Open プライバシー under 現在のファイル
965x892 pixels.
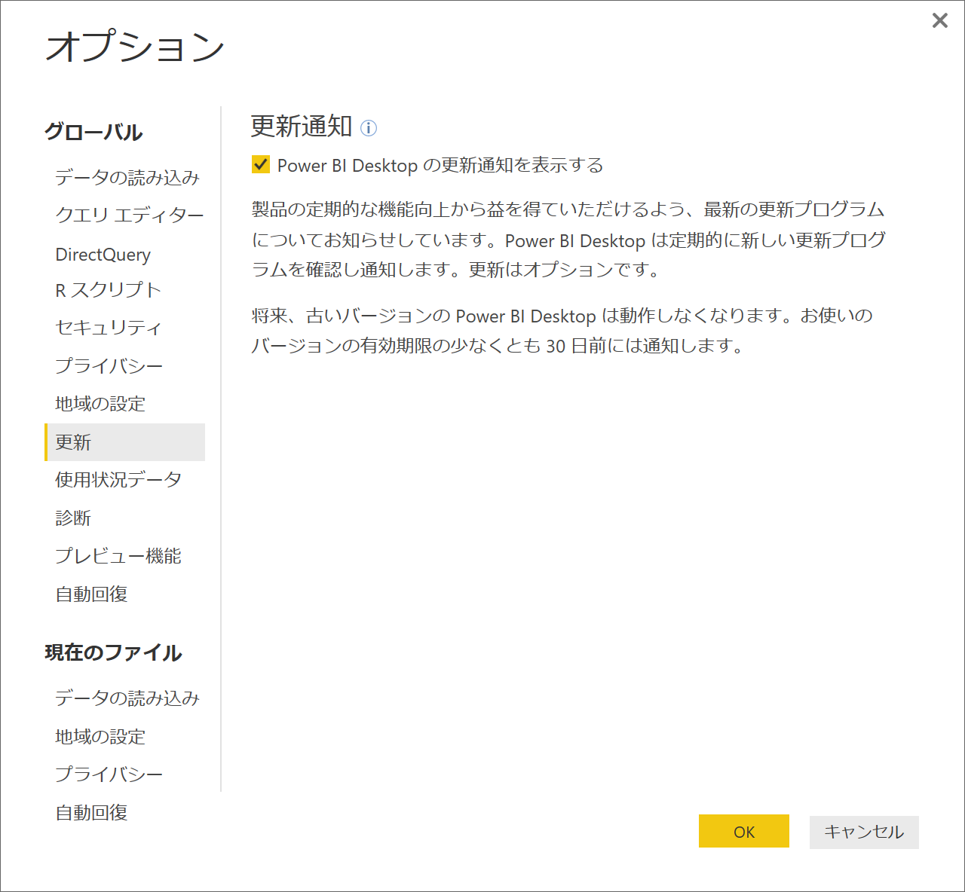(109, 774)
